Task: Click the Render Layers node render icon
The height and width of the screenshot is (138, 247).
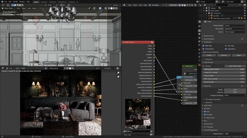Action: [152, 43]
